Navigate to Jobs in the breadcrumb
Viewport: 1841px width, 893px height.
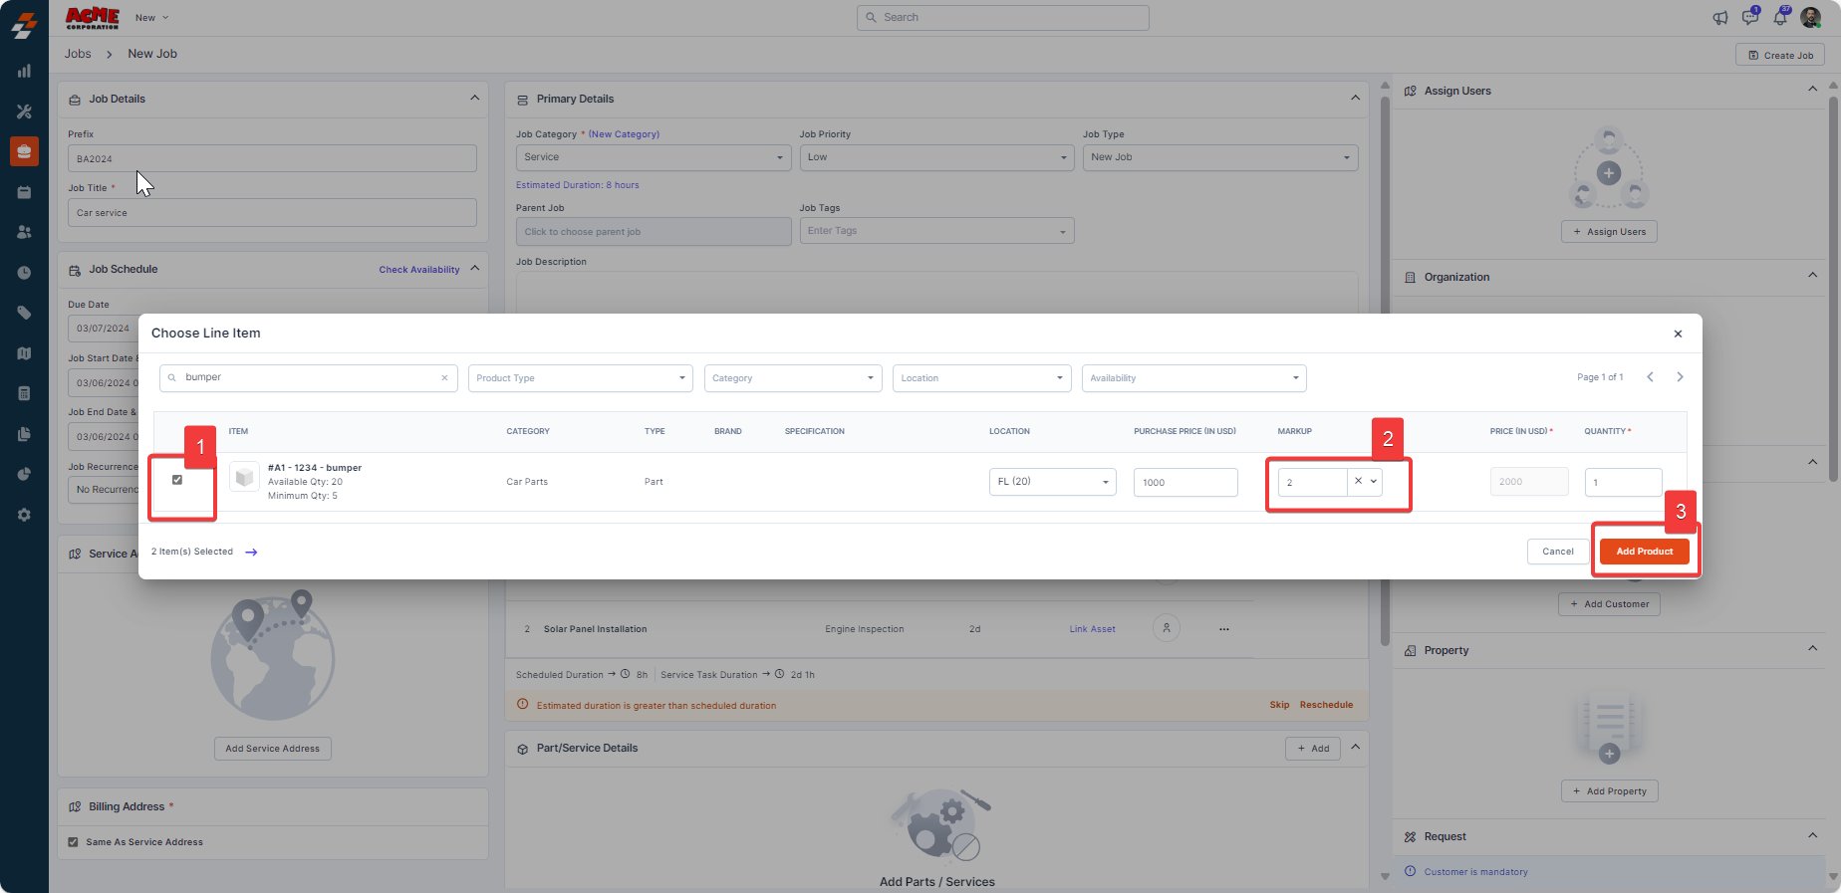pyautogui.click(x=78, y=54)
